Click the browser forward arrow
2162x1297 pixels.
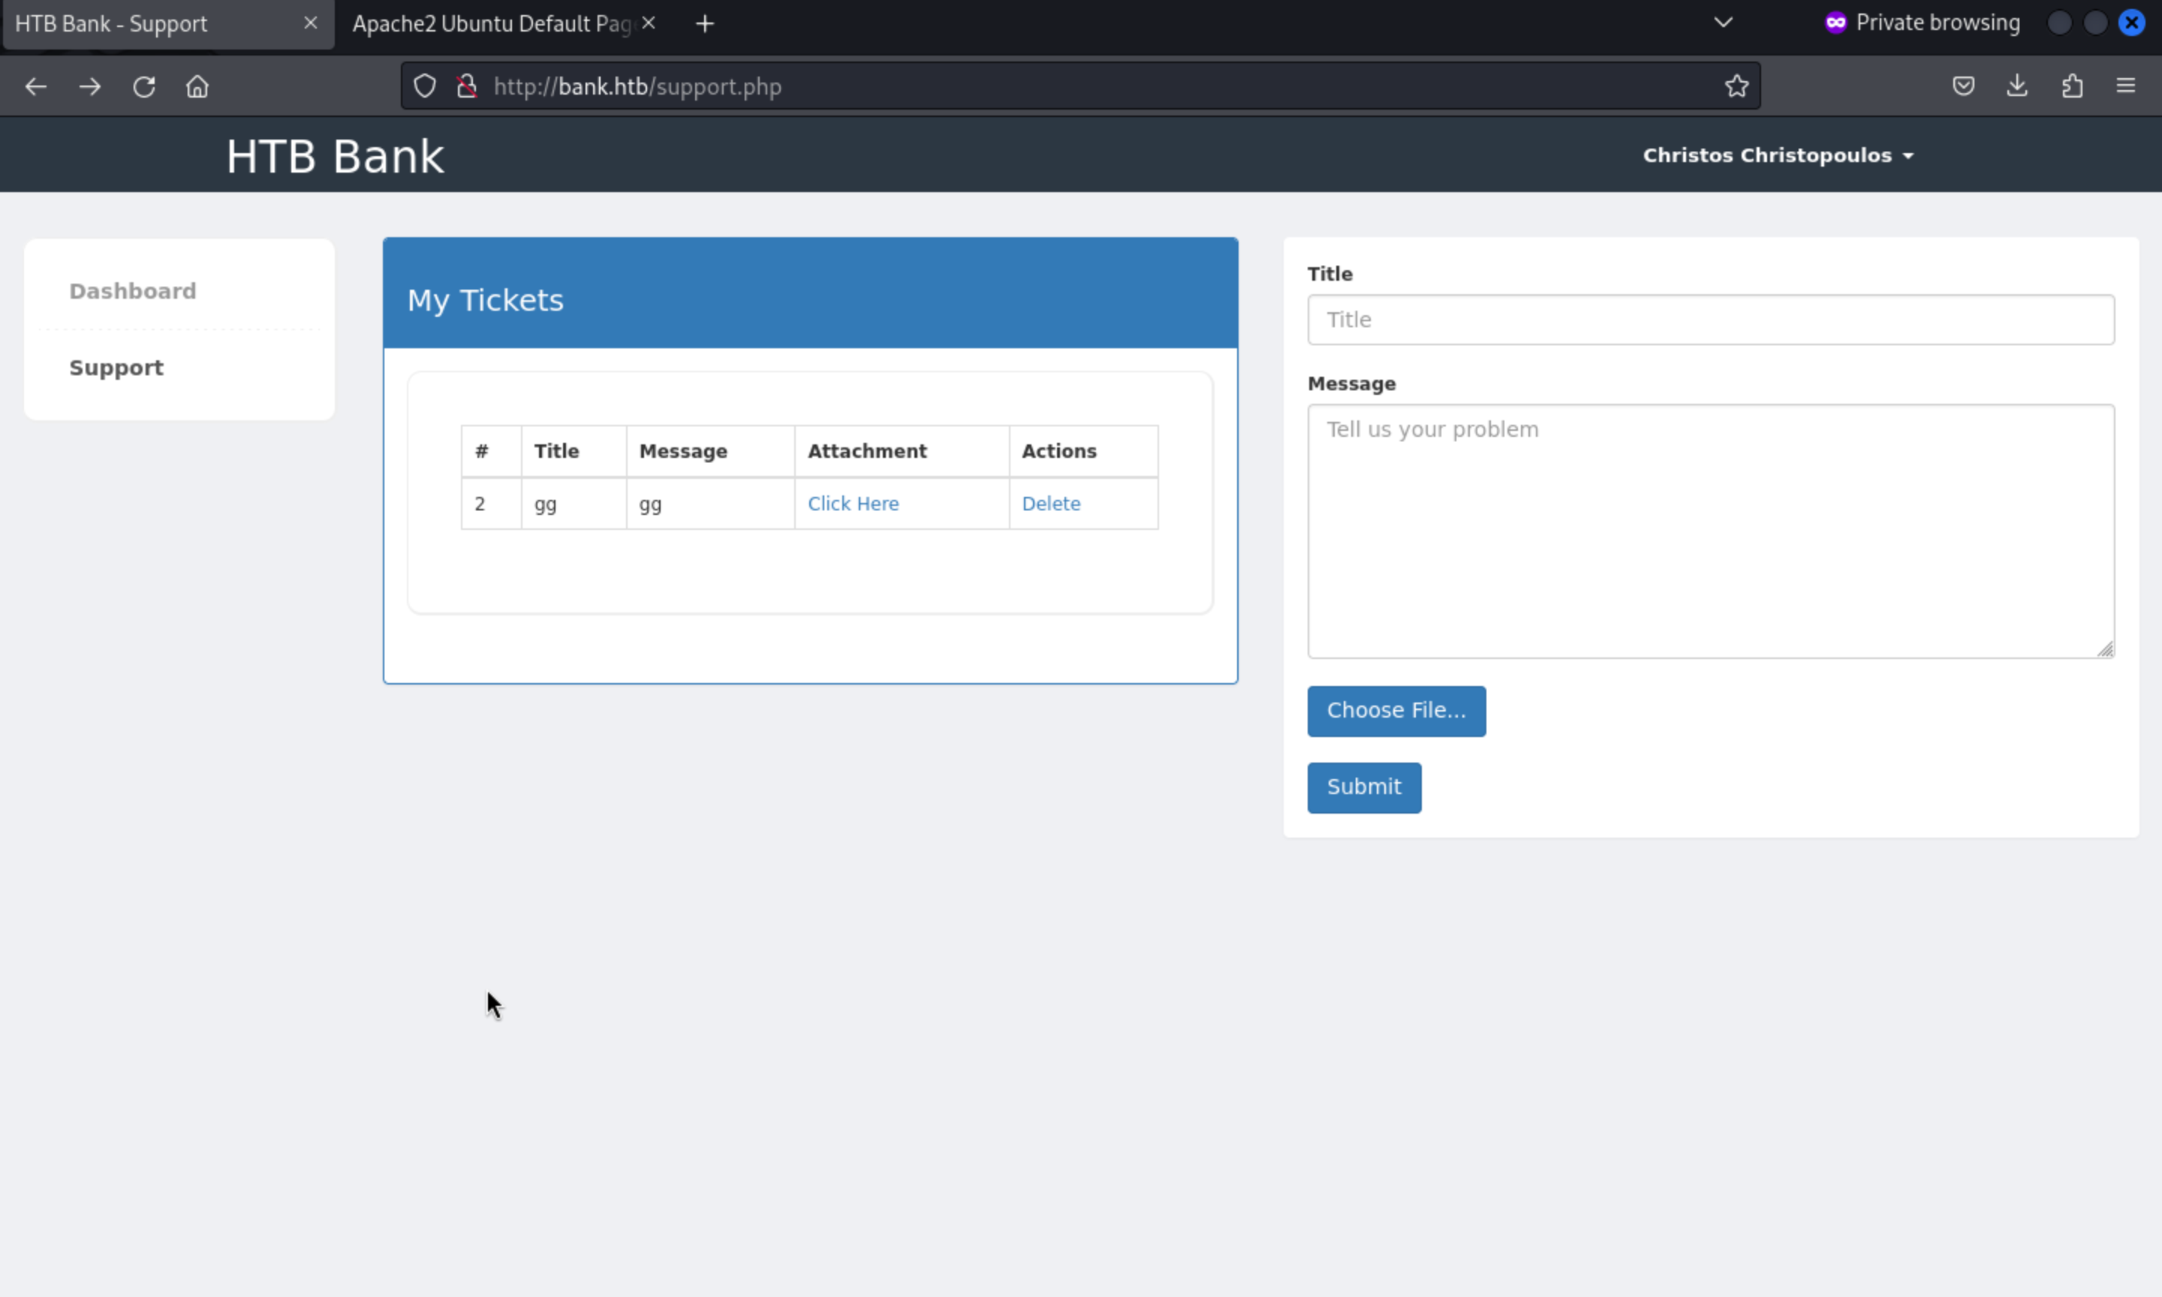[90, 86]
